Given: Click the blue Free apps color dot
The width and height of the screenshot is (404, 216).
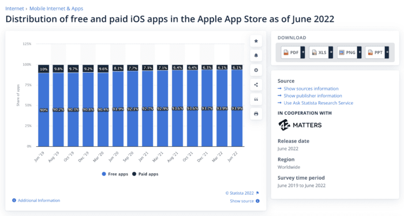Looking at the screenshot, I should 104,174.
